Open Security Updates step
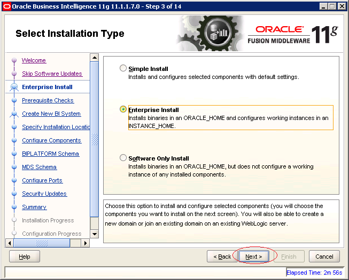This screenshot has width=349, height=280. (x=44, y=194)
